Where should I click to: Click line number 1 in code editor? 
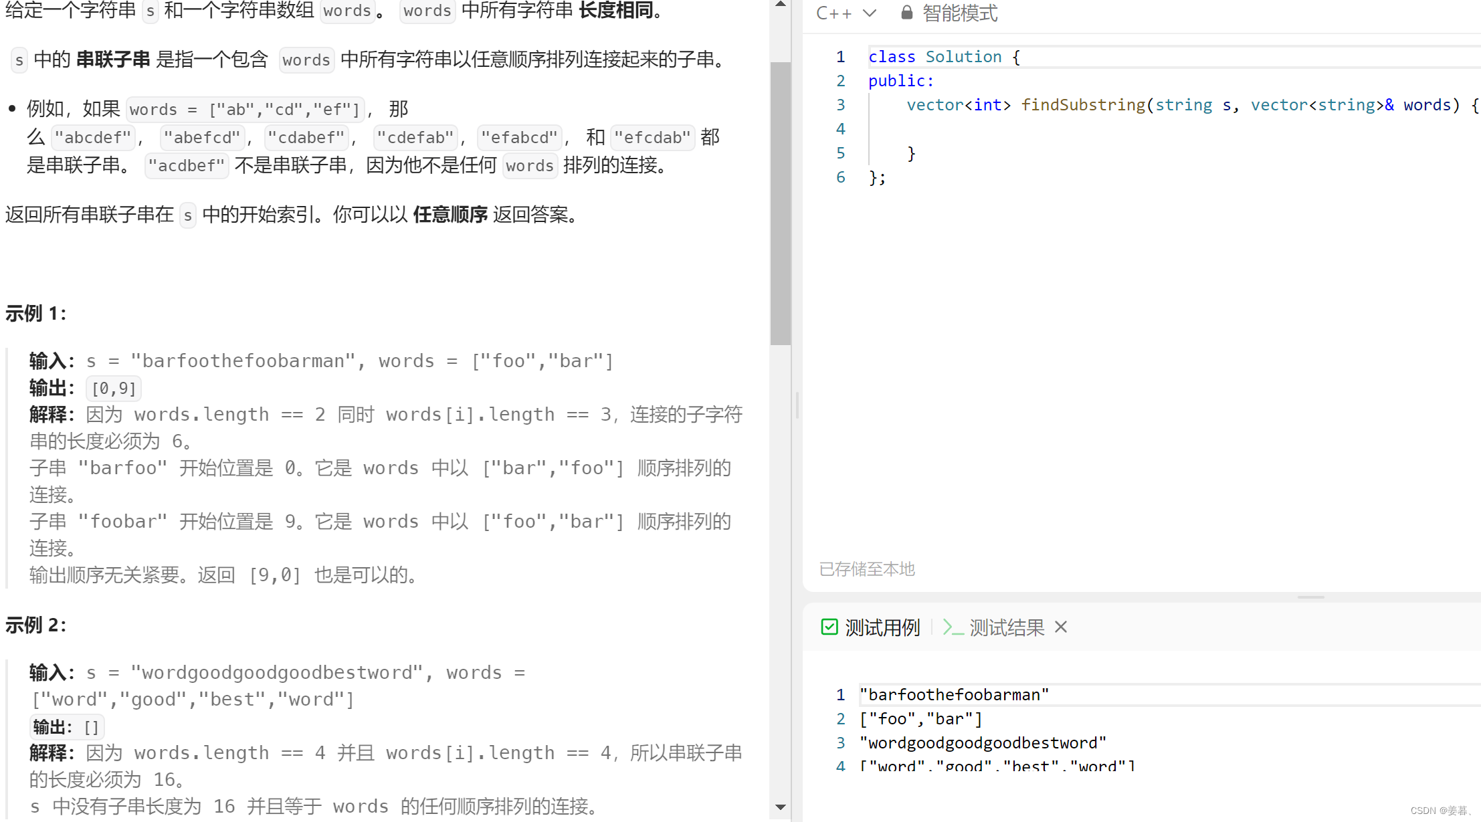tap(840, 57)
